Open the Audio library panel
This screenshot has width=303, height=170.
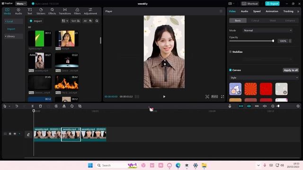(18, 11)
